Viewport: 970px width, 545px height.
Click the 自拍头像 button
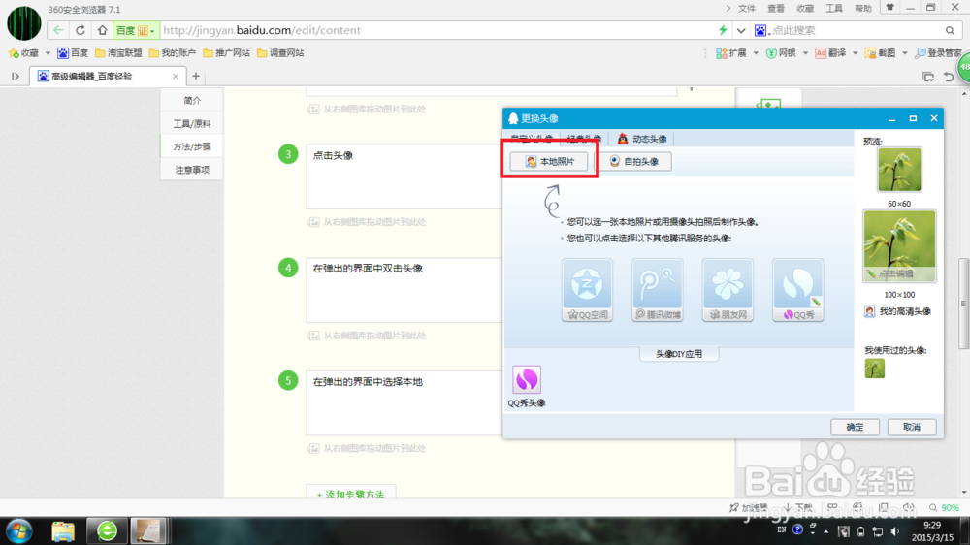633,161
